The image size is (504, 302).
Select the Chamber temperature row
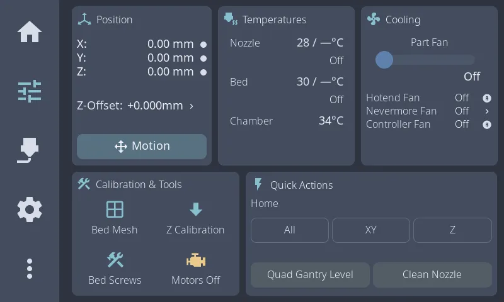click(x=287, y=121)
